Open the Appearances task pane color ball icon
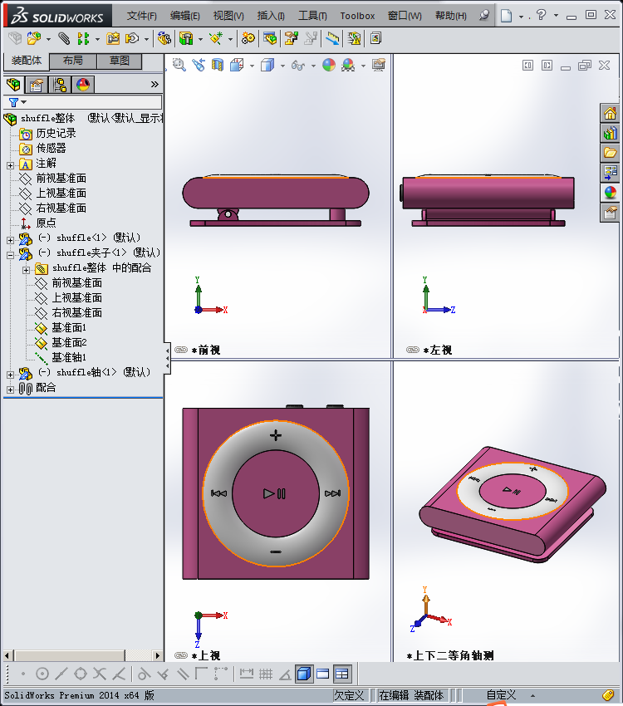Screen dimensions: 623x706 point(611,193)
